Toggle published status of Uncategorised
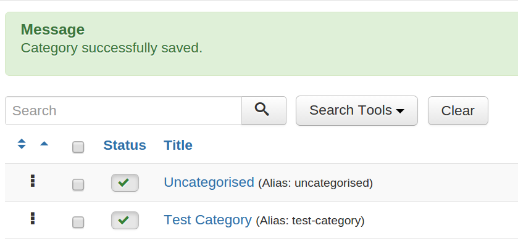 (125, 183)
